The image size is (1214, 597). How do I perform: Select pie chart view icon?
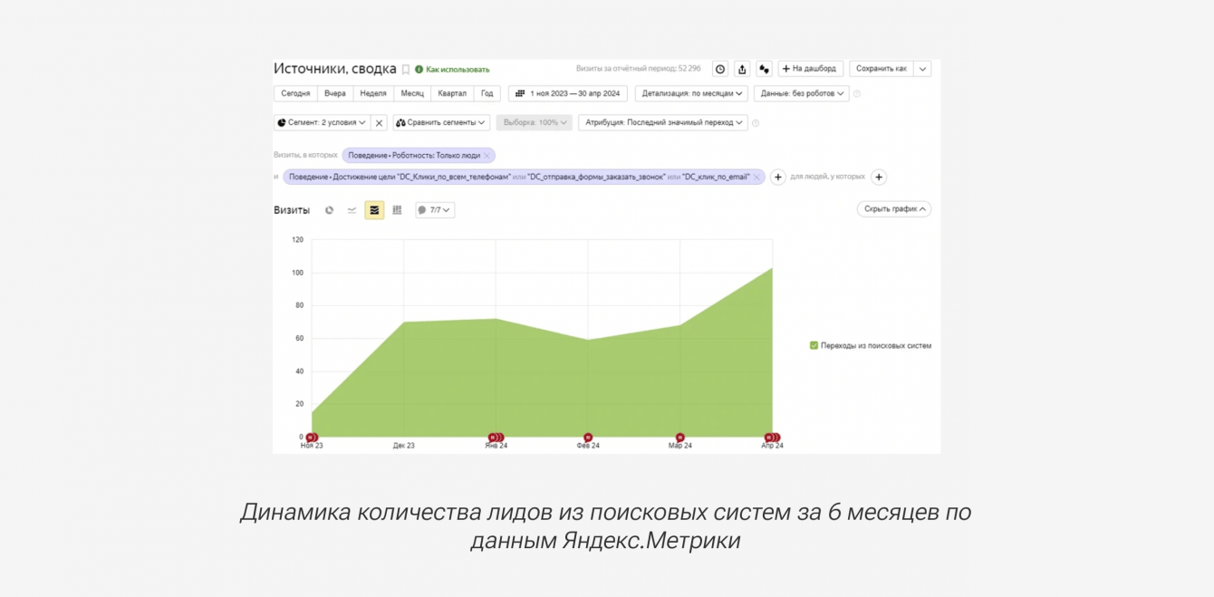pyautogui.click(x=329, y=210)
